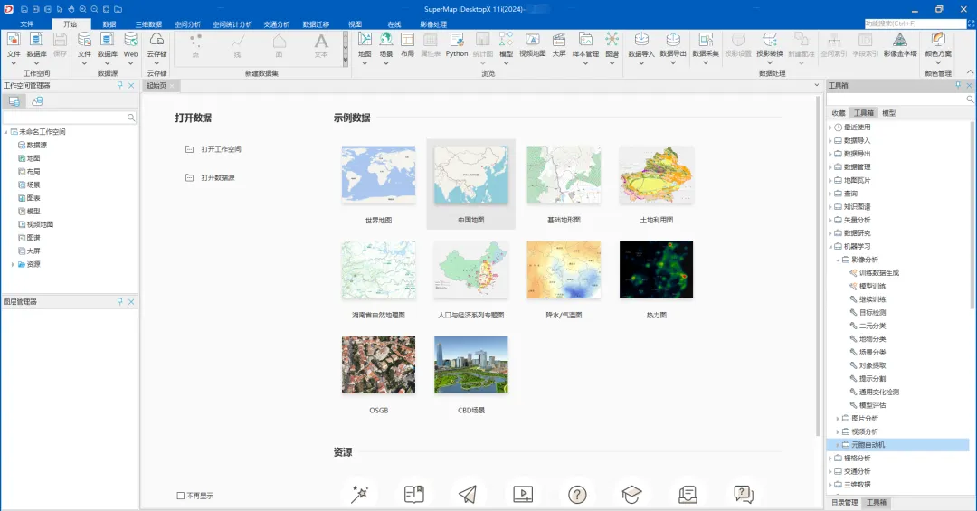Click the Web data source icon
The image size is (977, 511).
point(130,41)
